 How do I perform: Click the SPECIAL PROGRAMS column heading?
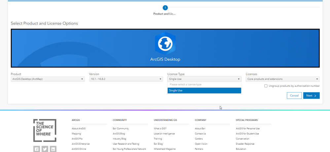(x=247, y=120)
